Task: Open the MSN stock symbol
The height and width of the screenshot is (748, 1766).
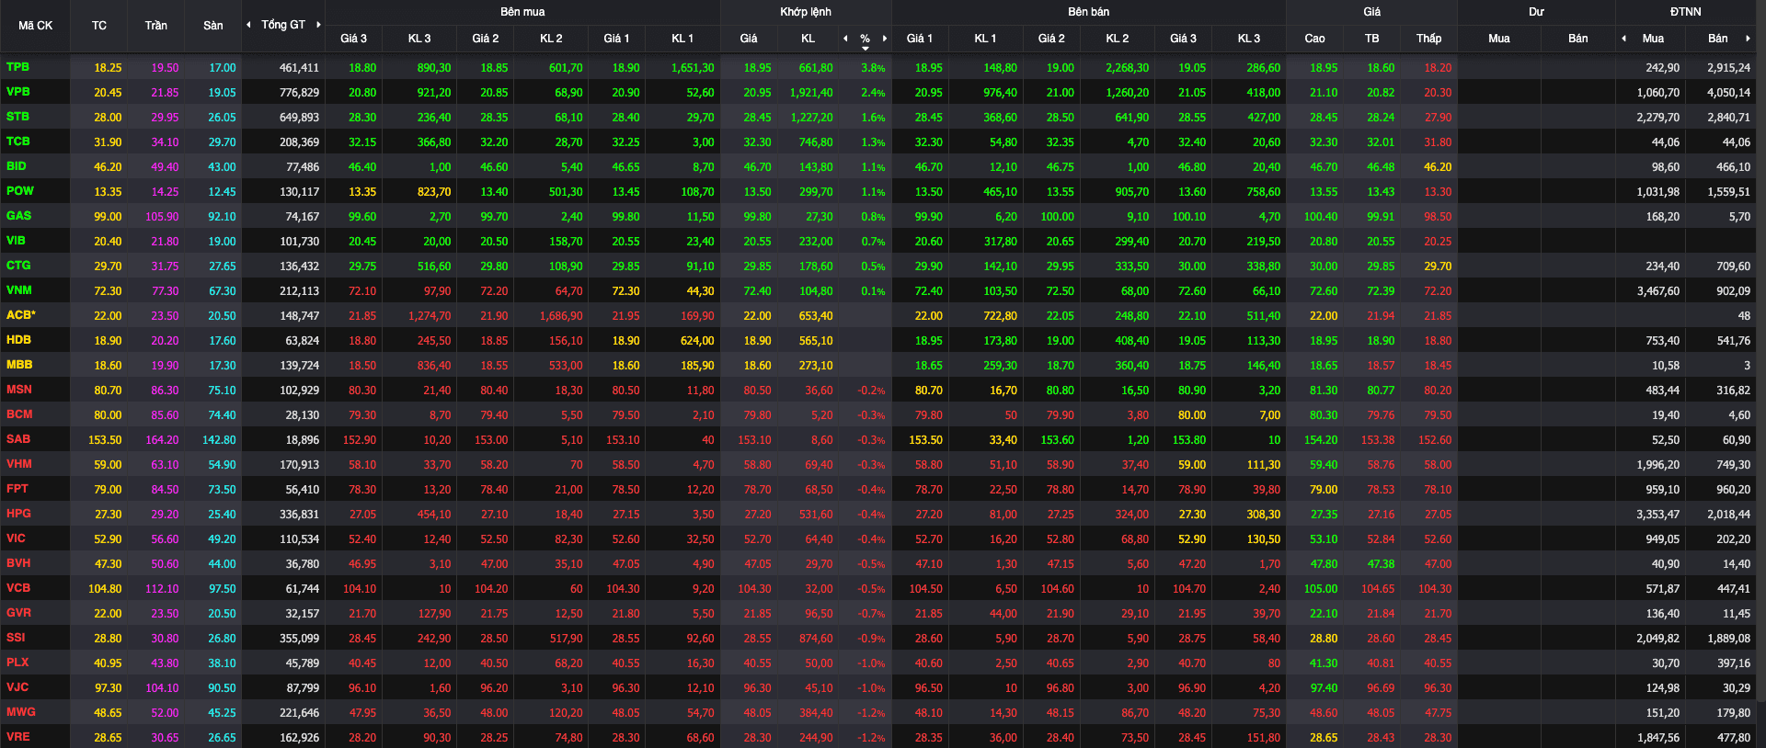Action: click(19, 390)
